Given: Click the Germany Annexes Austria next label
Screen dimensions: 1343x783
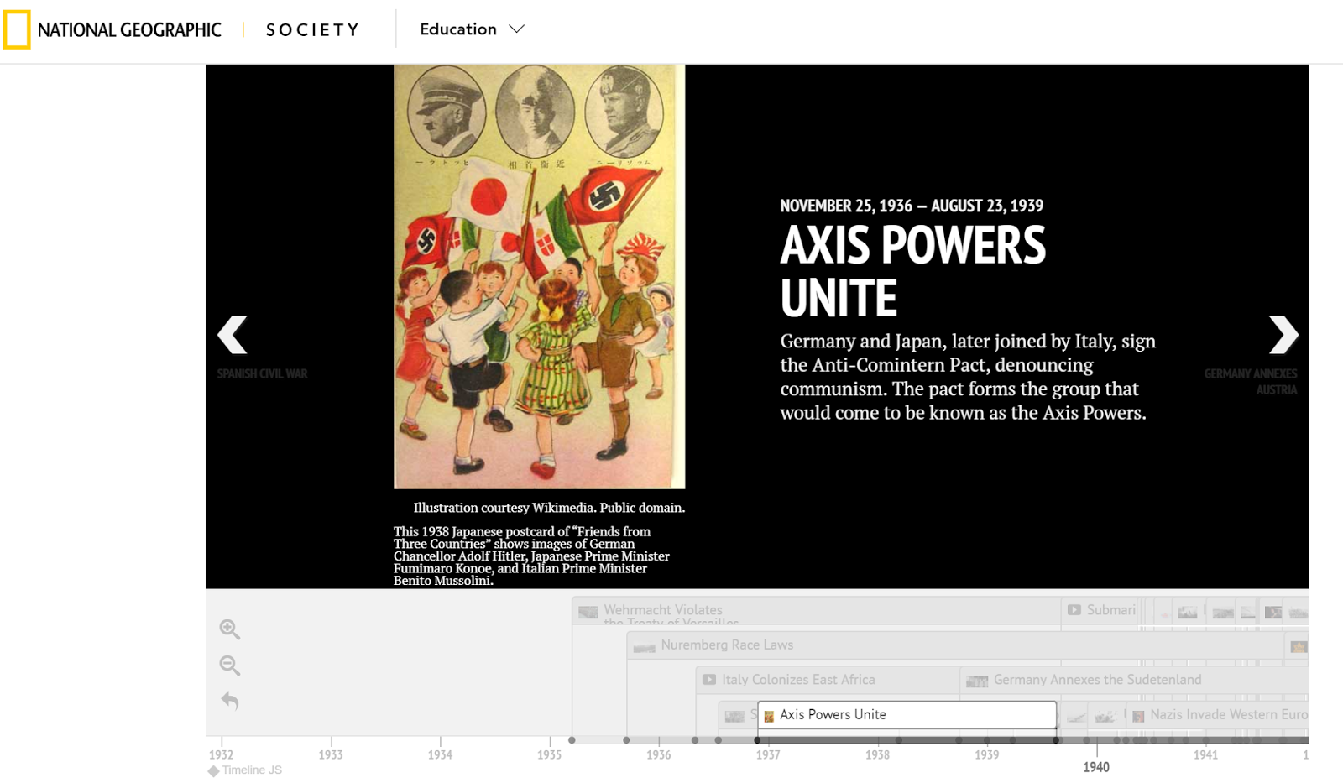Looking at the screenshot, I should pyautogui.click(x=1251, y=382).
